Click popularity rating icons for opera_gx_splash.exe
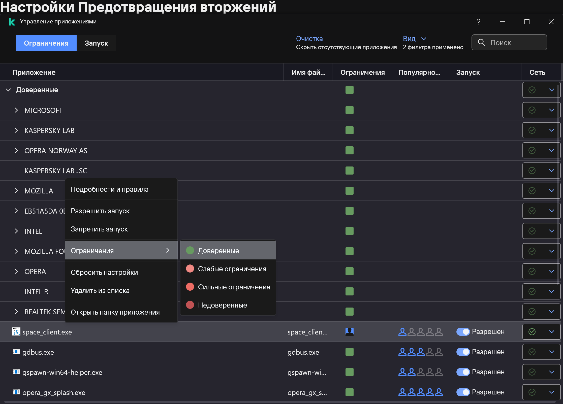The image size is (563, 404). click(x=420, y=392)
